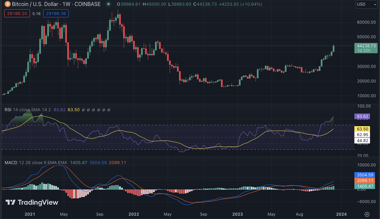This screenshot has width=380, height=219.
Task: Click the orange signal value tag 2099.11
Action: 366,180
